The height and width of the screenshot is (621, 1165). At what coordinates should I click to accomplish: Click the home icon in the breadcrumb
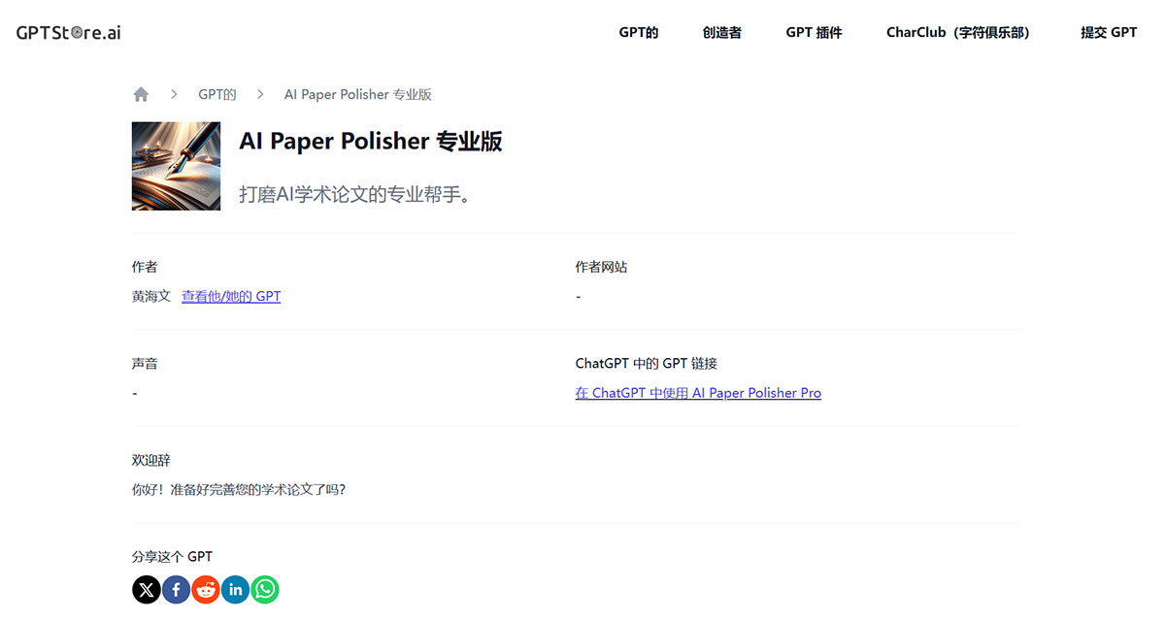141,93
